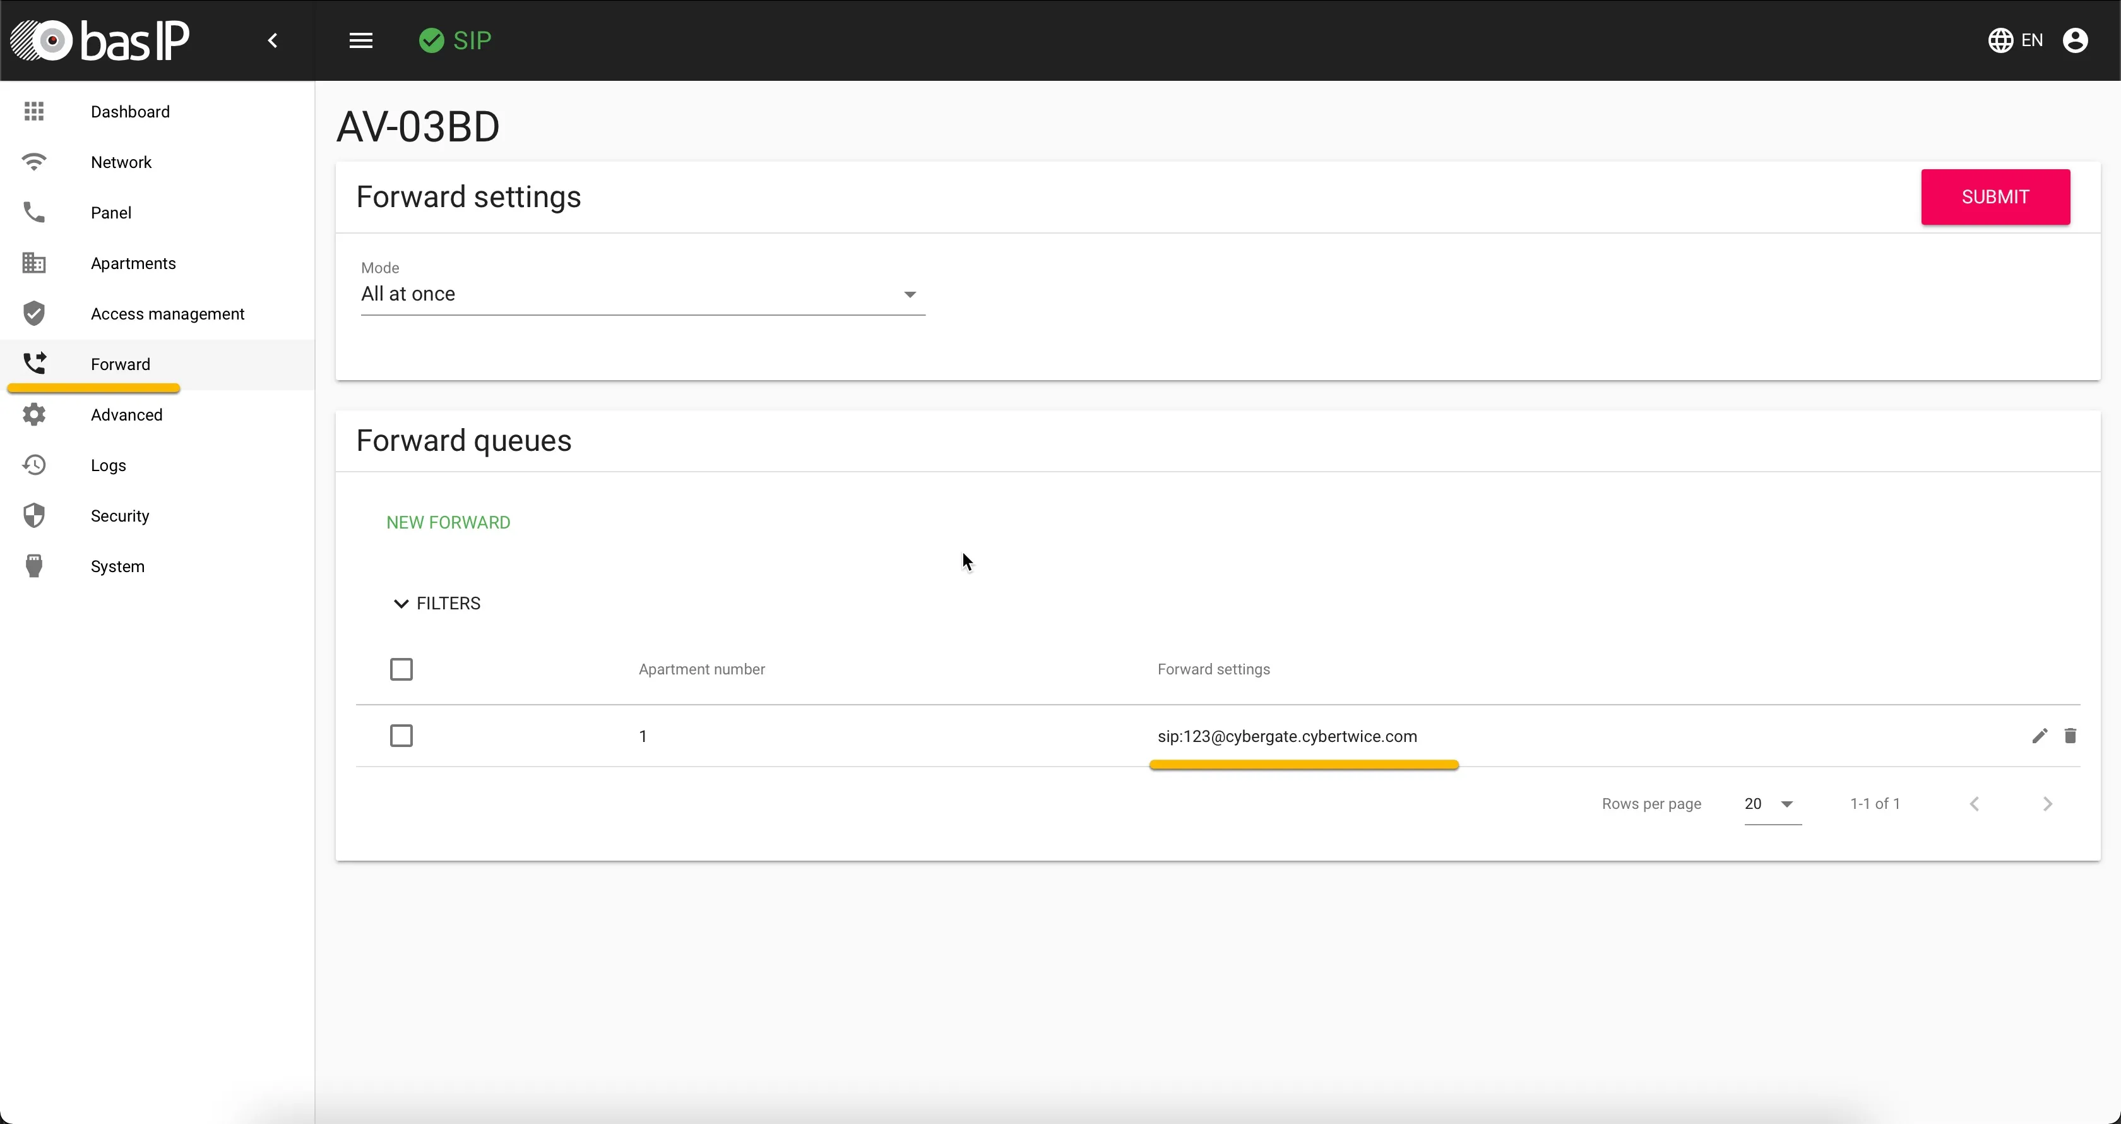Open Access management in sidebar
The image size is (2121, 1124).
point(167,314)
